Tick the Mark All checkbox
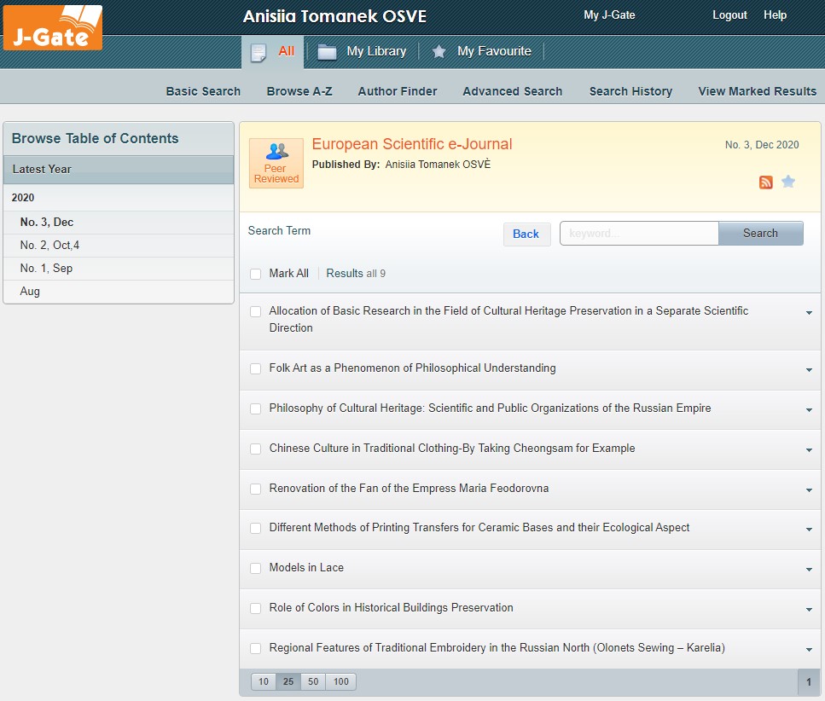Screen dimensions: 825x701 [x=255, y=274]
